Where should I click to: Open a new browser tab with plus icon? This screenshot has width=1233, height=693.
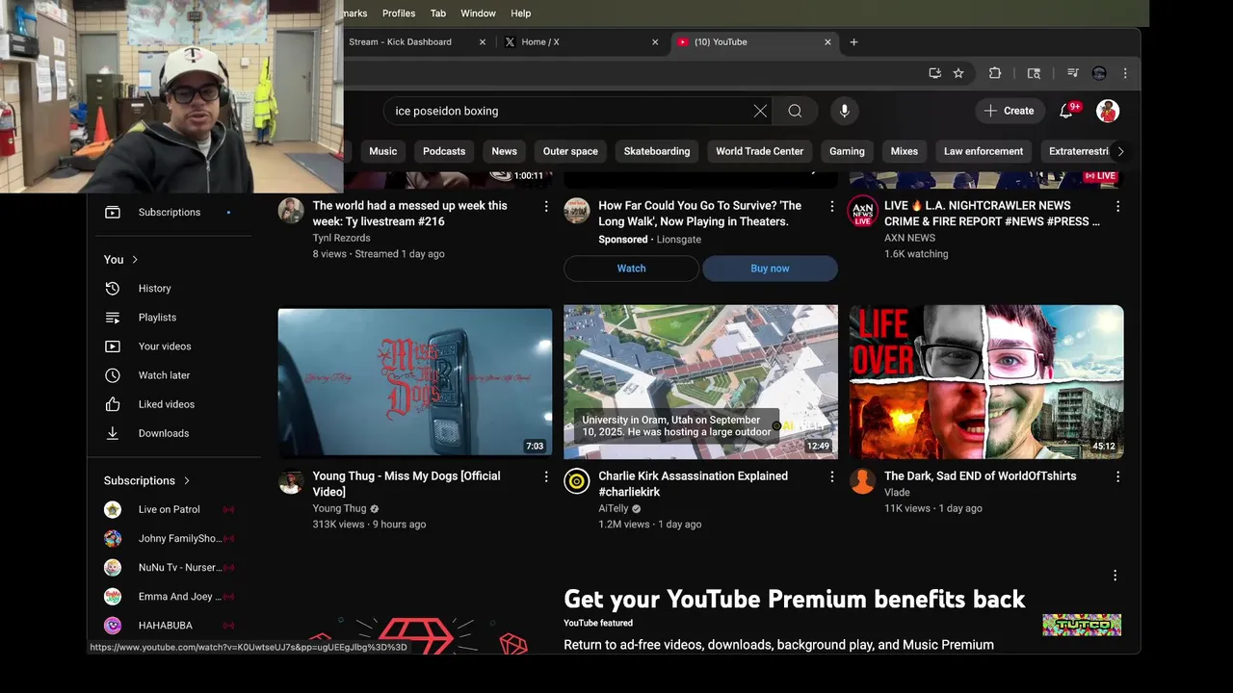pyautogui.click(x=853, y=42)
